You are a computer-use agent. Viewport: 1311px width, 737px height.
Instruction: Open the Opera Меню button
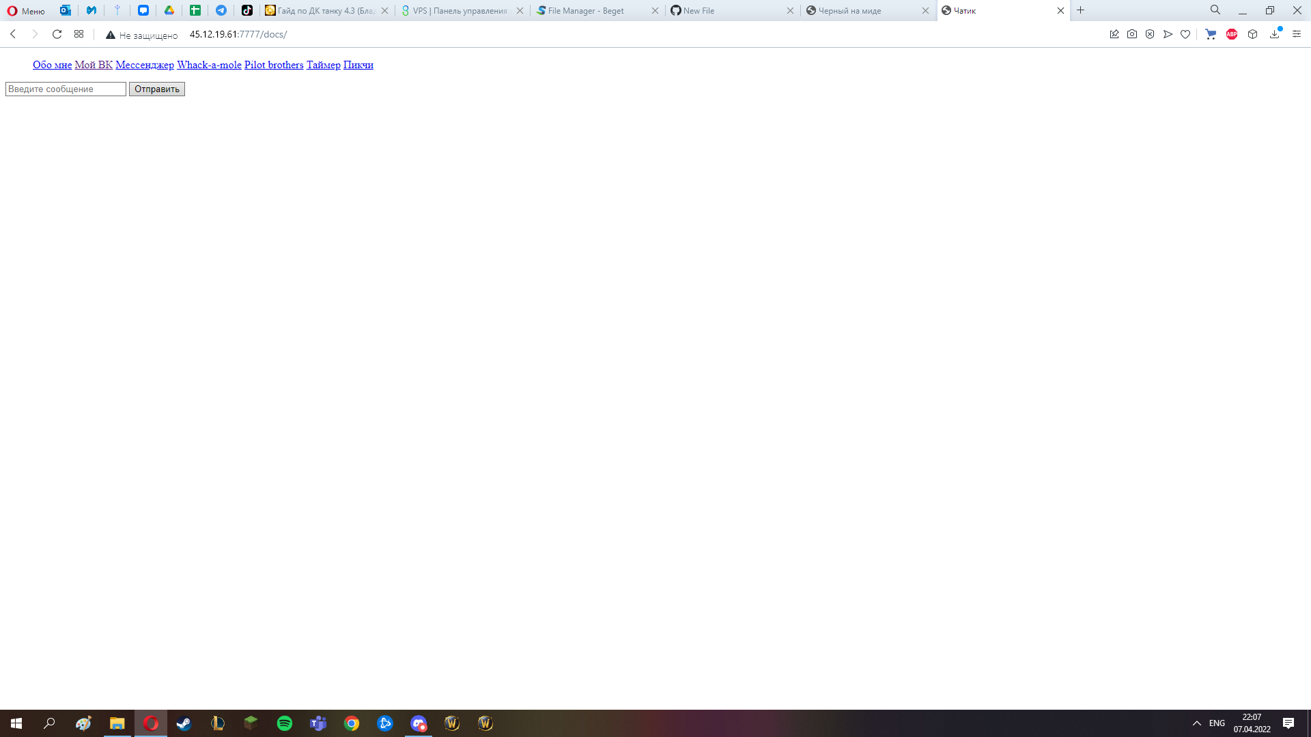pyautogui.click(x=26, y=11)
